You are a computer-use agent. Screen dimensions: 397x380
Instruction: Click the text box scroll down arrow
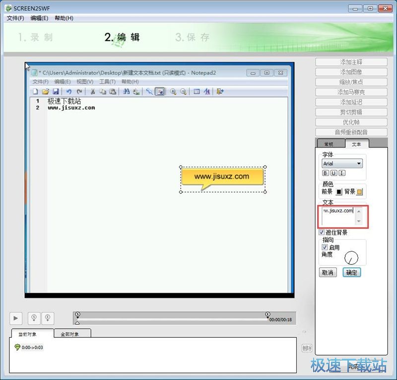pyautogui.click(x=359, y=221)
